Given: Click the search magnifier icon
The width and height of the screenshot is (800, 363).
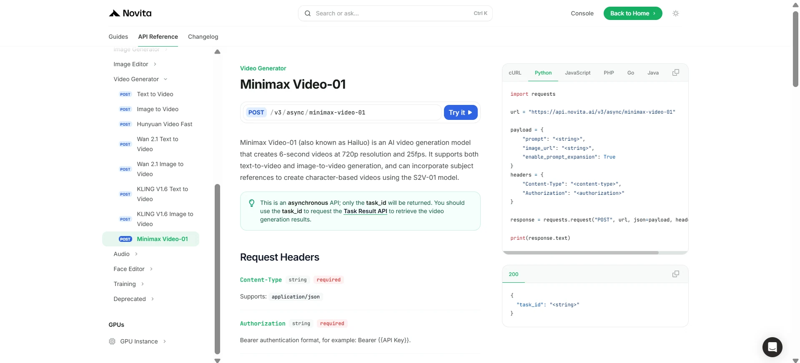Looking at the screenshot, I should click(308, 13).
